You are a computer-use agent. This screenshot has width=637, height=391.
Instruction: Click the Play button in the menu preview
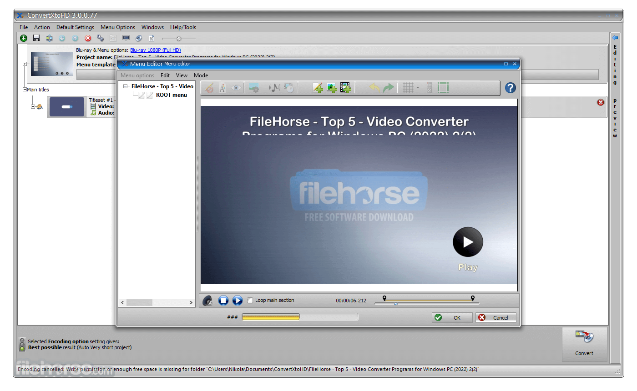[468, 242]
